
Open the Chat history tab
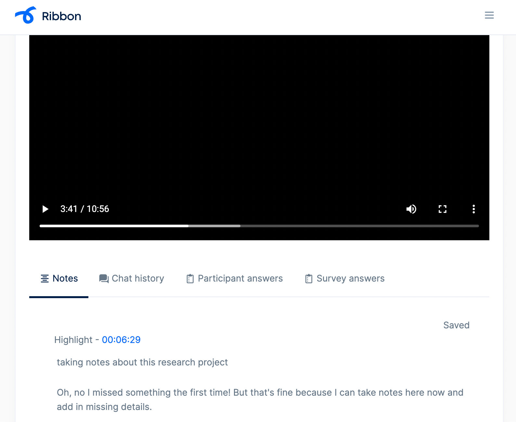pos(132,279)
